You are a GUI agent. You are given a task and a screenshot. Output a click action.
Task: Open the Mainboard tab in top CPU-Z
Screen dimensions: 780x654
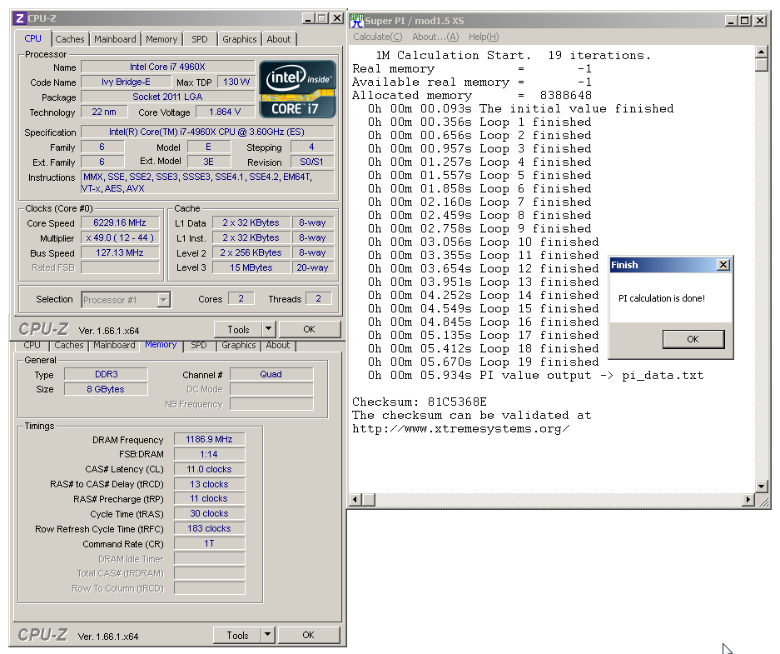pos(115,39)
